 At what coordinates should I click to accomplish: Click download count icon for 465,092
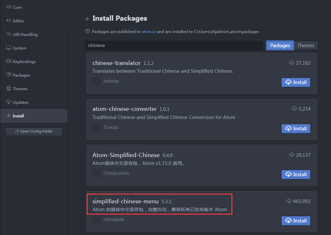click(x=289, y=201)
